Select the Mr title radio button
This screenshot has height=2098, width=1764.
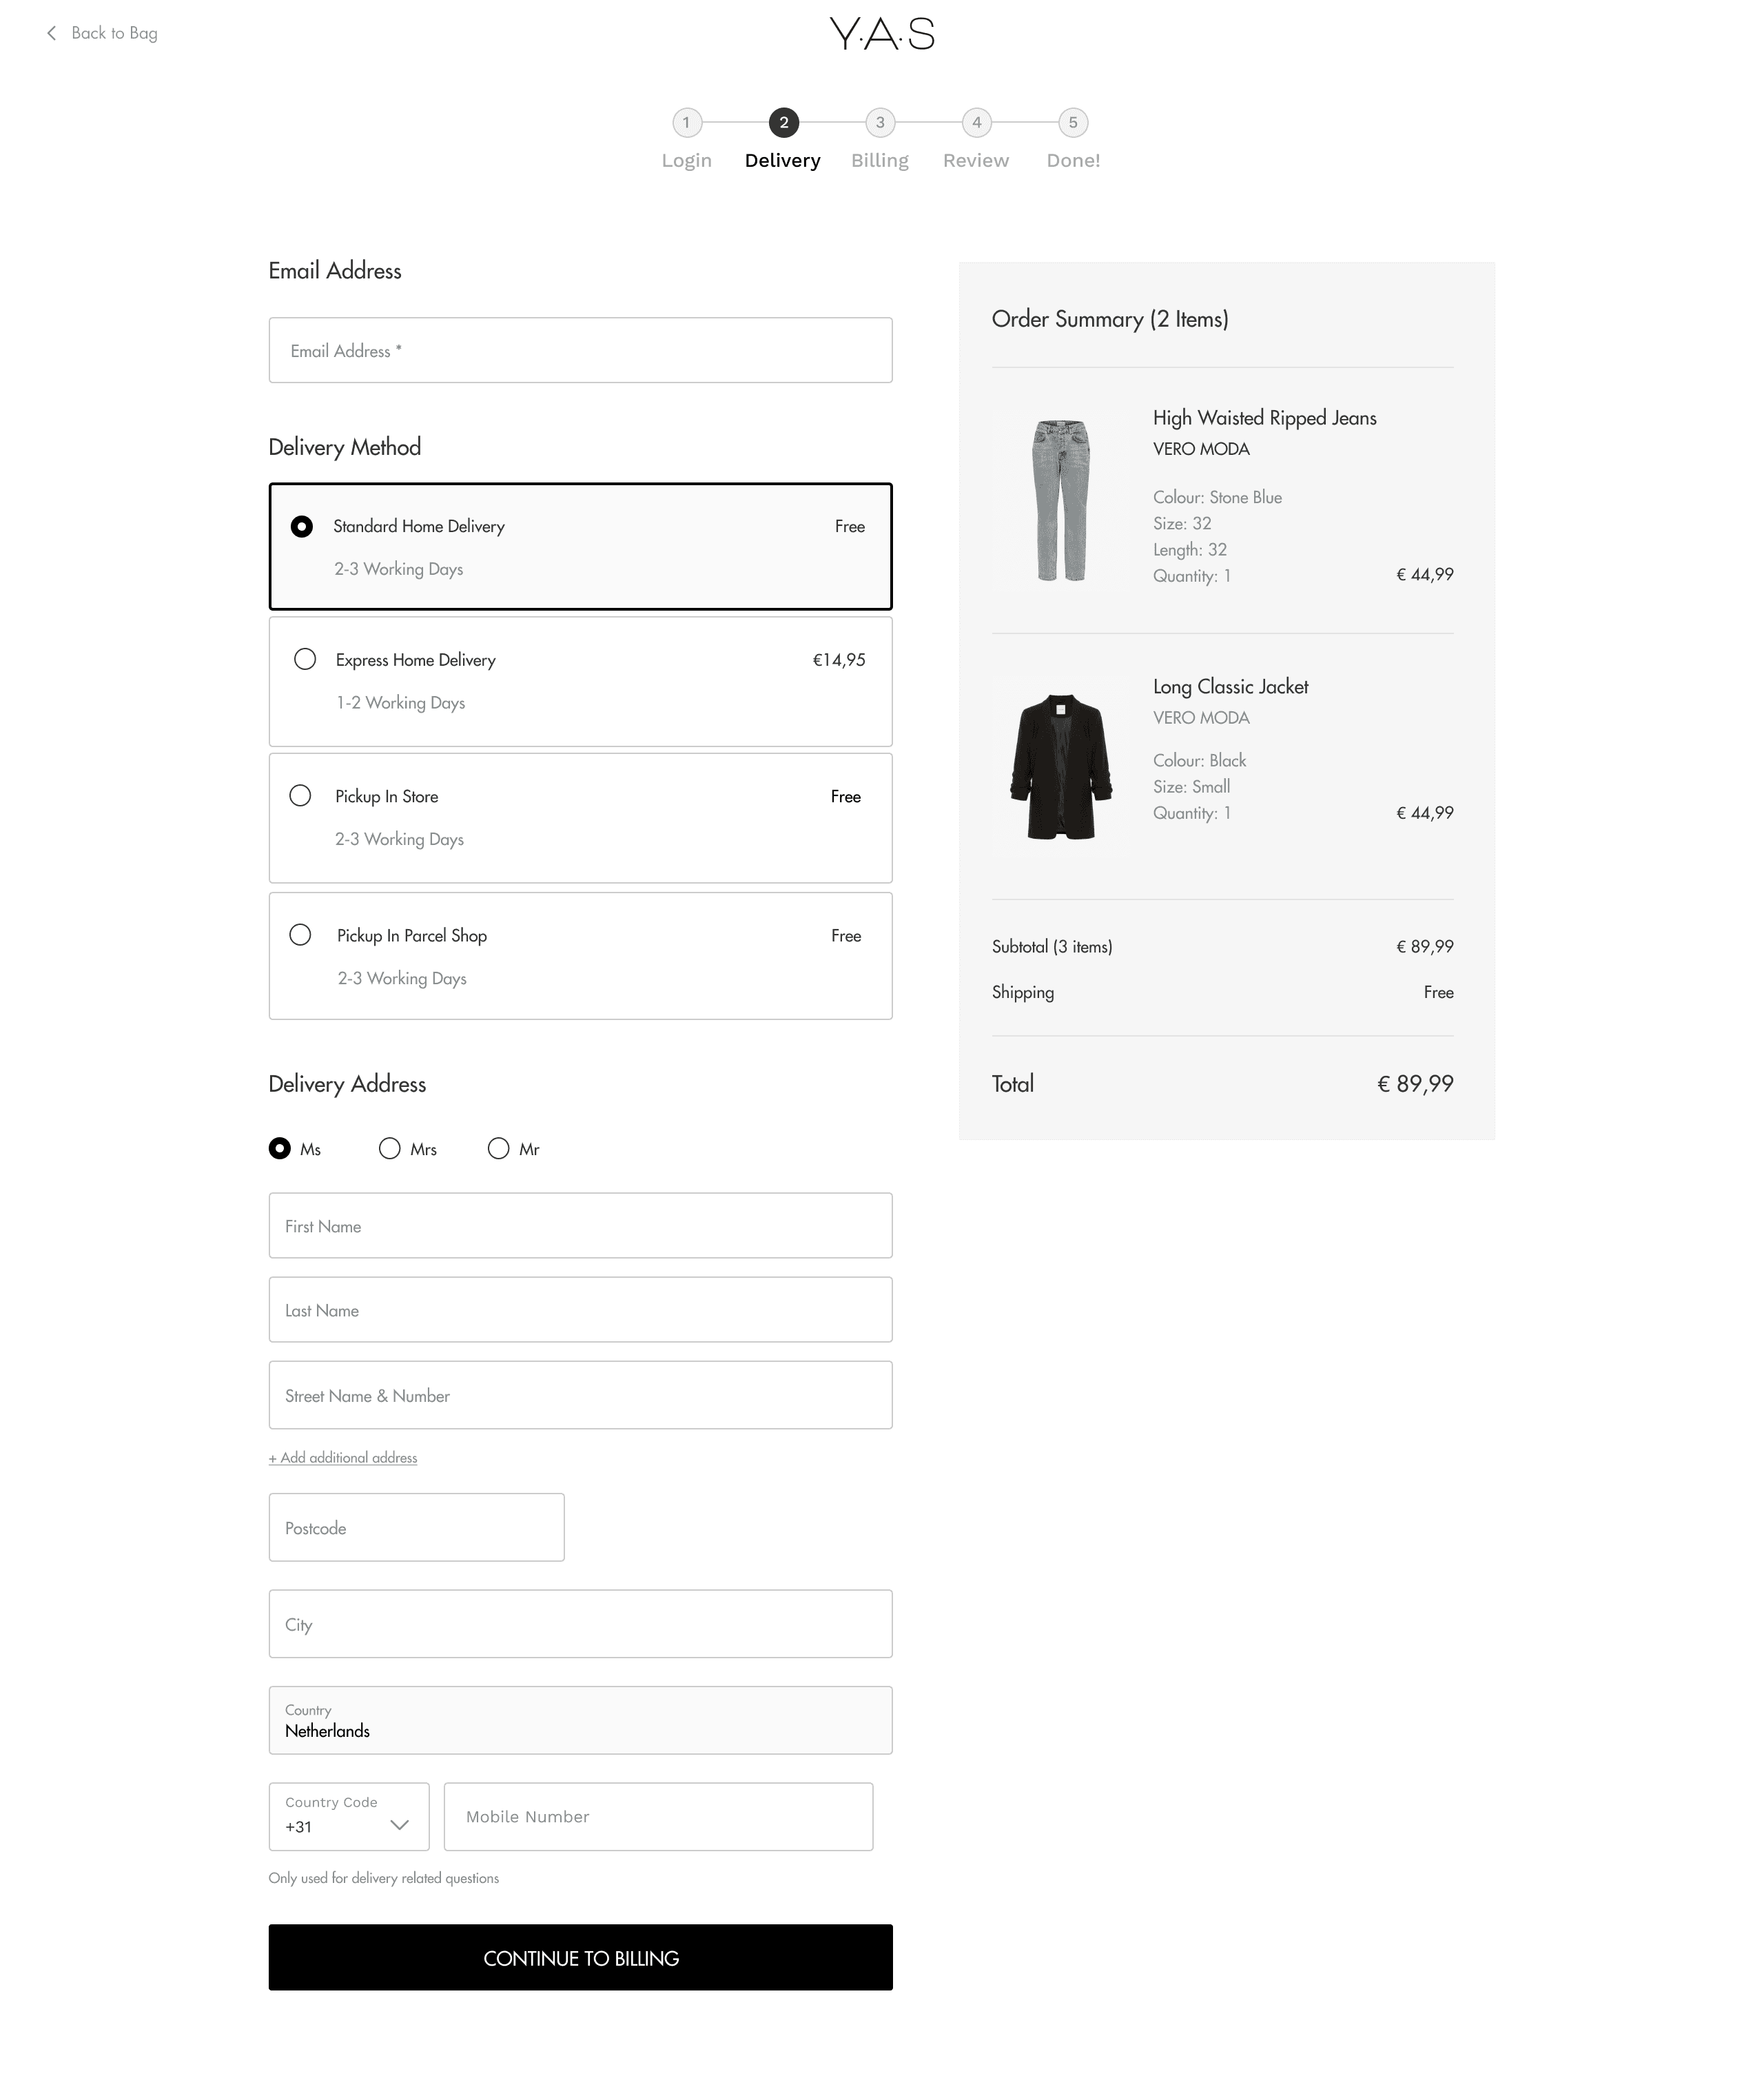click(x=498, y=1149)
